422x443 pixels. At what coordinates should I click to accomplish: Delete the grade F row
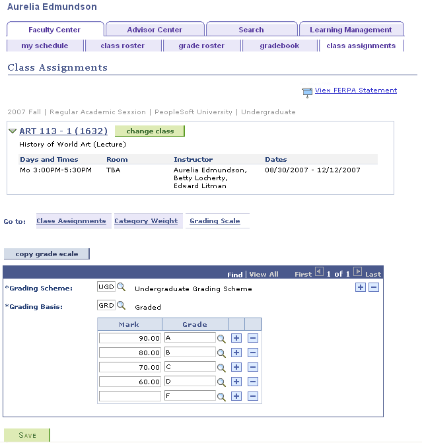253,396
